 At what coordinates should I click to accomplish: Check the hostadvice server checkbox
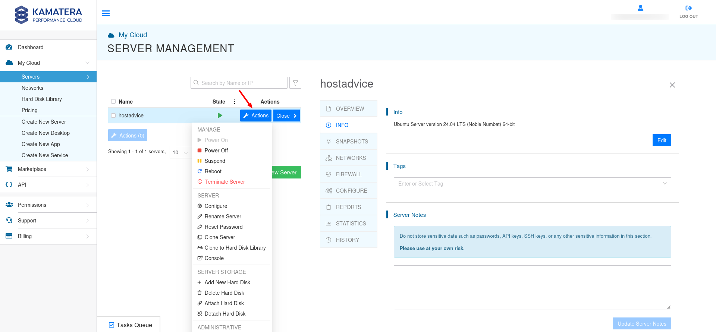tap(113, 116)
